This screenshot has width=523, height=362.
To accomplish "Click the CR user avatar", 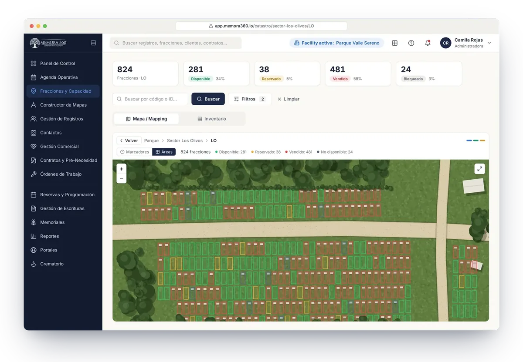I will (x=445, y=43).
